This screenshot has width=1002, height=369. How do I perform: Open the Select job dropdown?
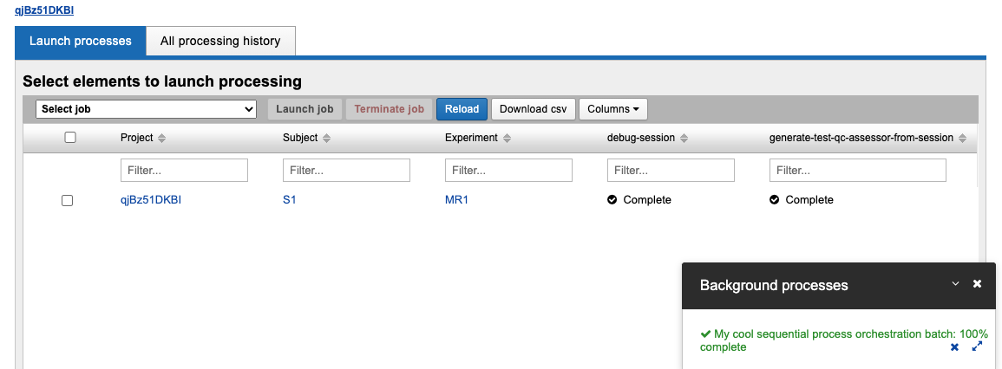pos(146,109)
